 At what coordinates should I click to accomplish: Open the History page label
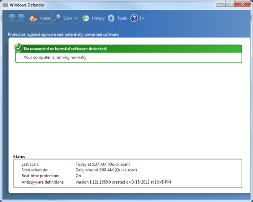(x=98, y=18)
